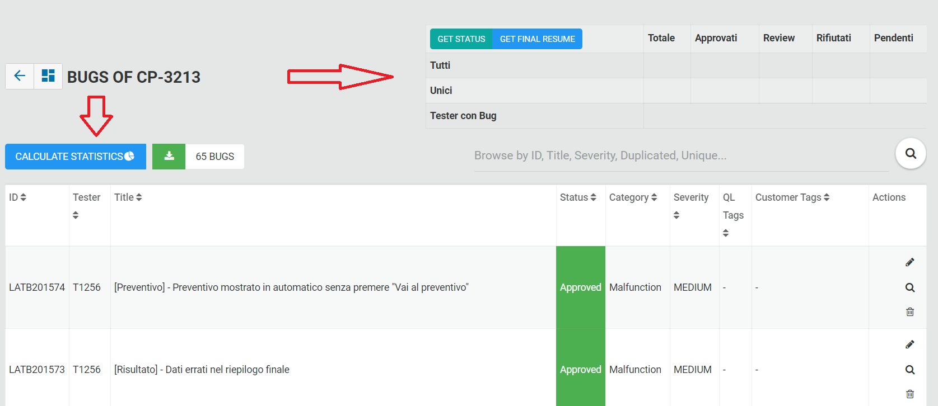Edit bug LATB201573 with the pencil icon
Screen dimensions: 938x406
click(910, 344)
